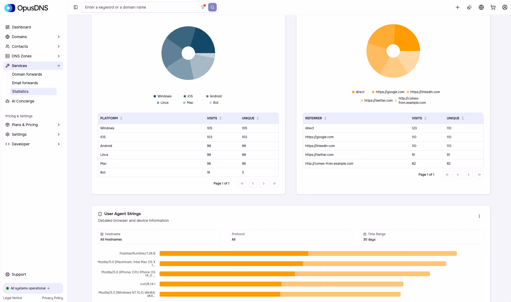The image size is (511, 302).
Task: Click the orange swatch next to direct
Action: (353, 92)
